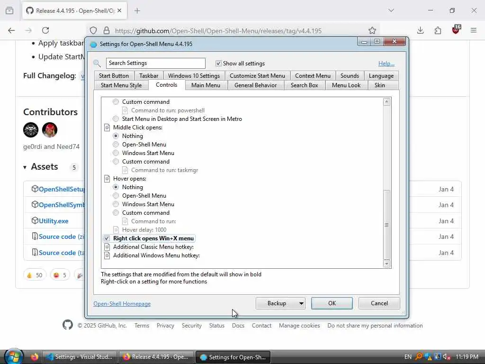Switch to the Taskbar tab

(149, 76)
